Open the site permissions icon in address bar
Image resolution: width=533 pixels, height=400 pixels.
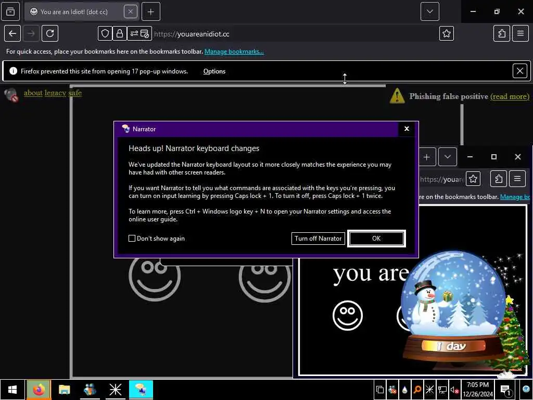(134, 34)
